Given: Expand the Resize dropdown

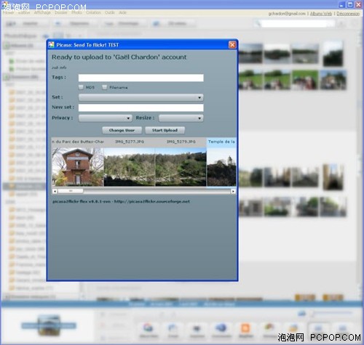Looking at the screenshot, I should (x=181, y=118).
